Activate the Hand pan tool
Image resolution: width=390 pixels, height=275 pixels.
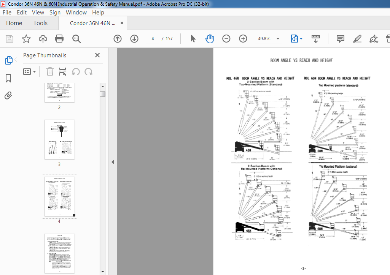tap(209, 39)
